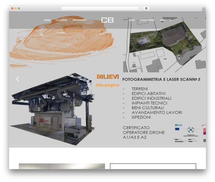Open the HOME menu item

(47, 20)
